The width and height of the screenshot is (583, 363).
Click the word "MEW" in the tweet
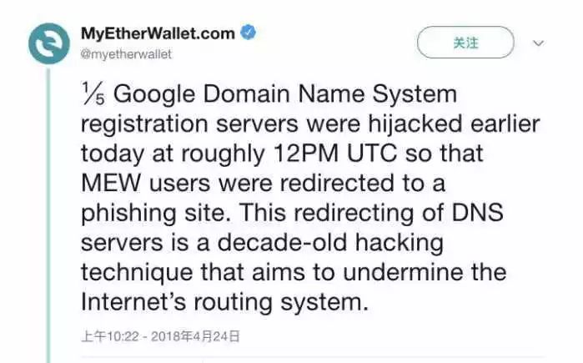click(111, 183)
